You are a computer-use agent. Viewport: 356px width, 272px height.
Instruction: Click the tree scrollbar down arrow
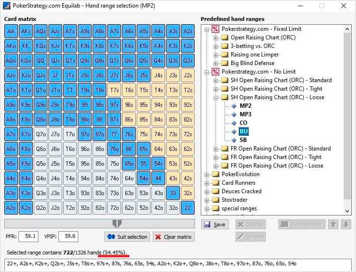point(347,211)
